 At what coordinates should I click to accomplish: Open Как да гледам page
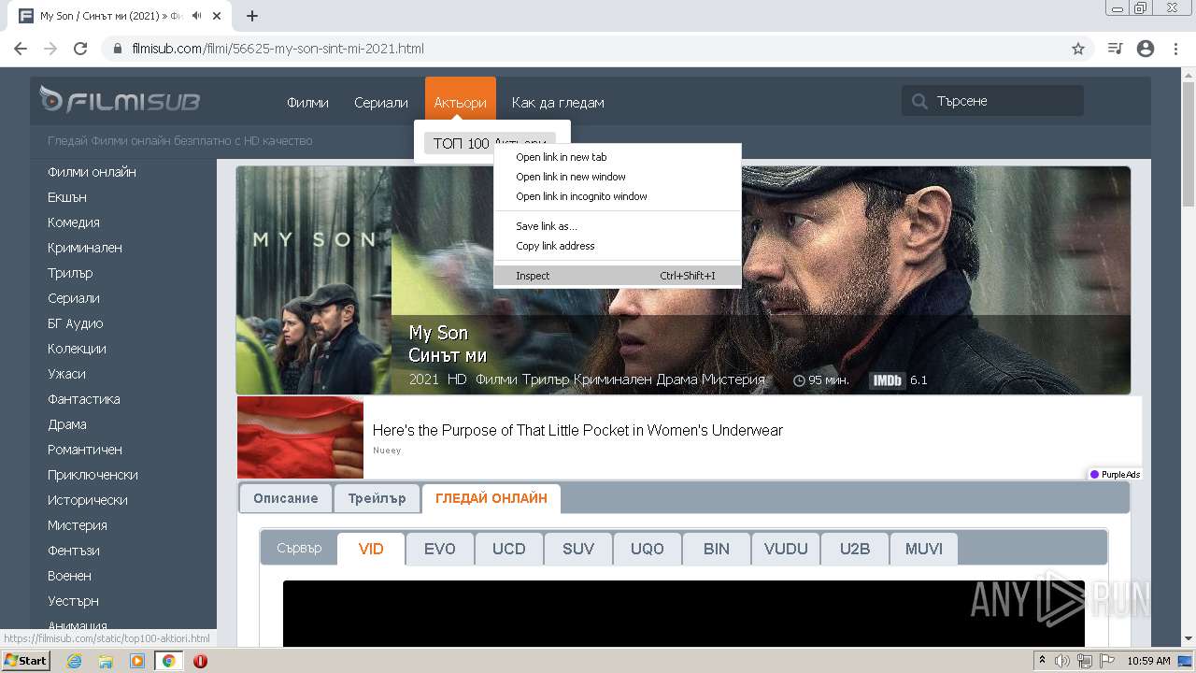click(558, 102)
